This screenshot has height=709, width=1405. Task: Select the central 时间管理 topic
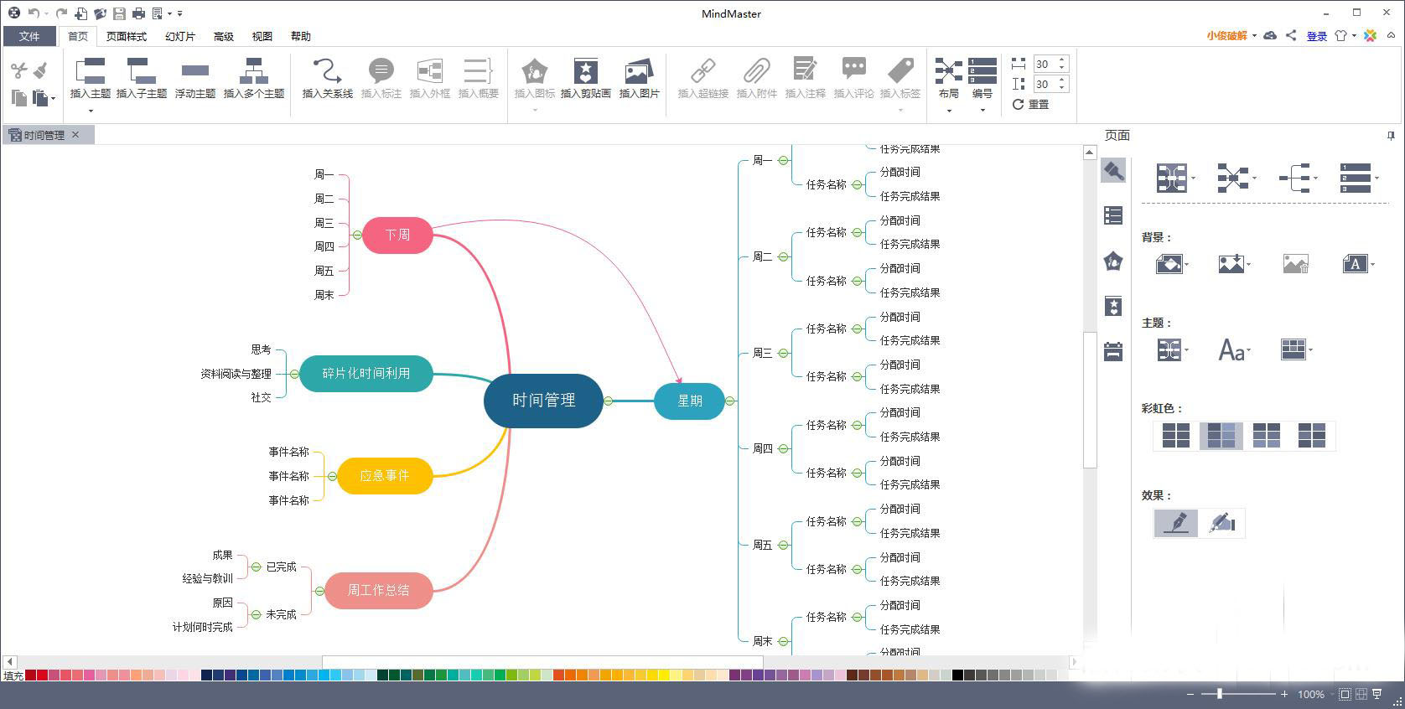click(543, 401)
